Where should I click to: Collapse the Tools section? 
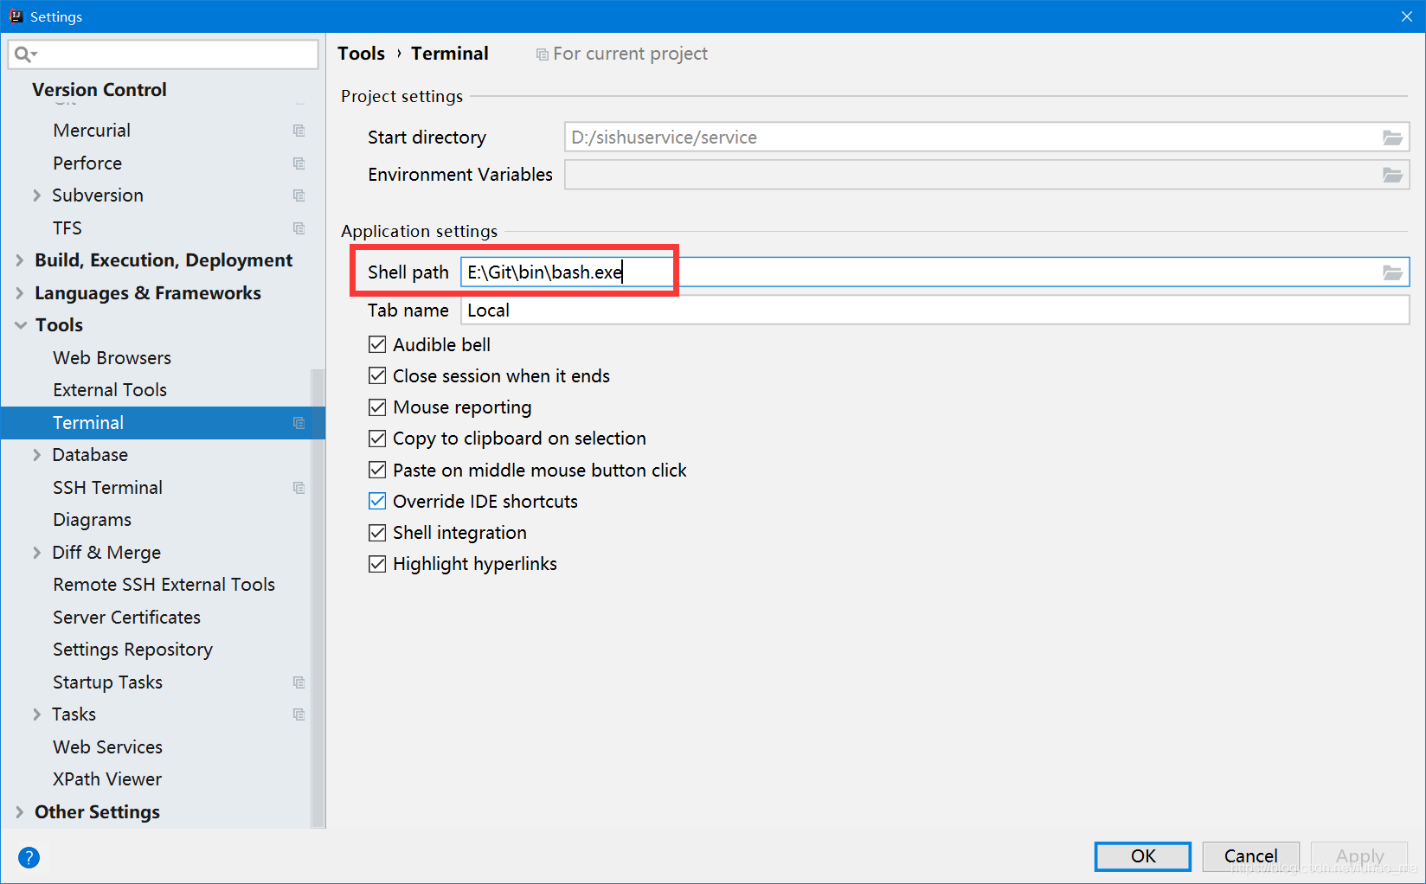[20, 325]
